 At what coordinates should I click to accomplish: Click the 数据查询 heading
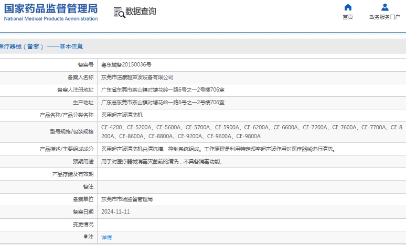point(141,12)
